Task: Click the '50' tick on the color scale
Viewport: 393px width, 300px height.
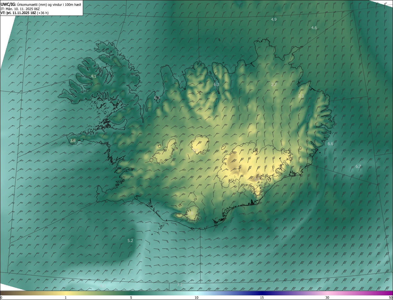Action: point(391,298)
